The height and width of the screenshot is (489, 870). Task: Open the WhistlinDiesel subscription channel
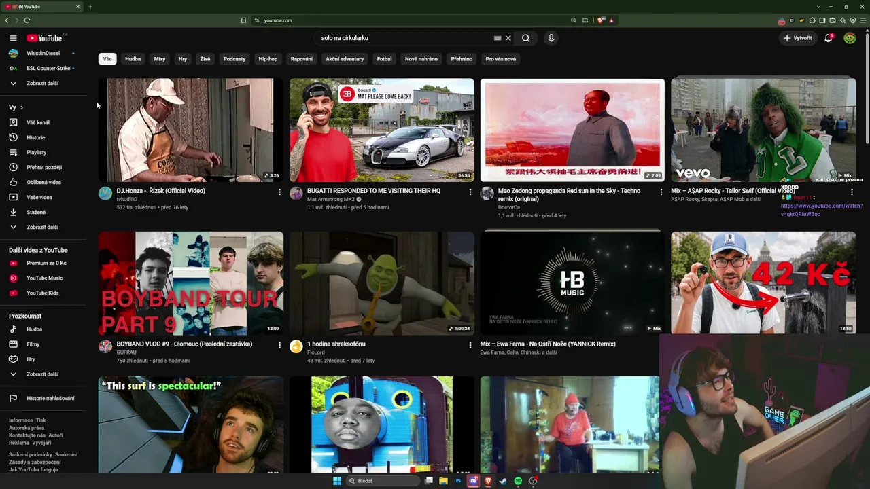pos(44,53)
